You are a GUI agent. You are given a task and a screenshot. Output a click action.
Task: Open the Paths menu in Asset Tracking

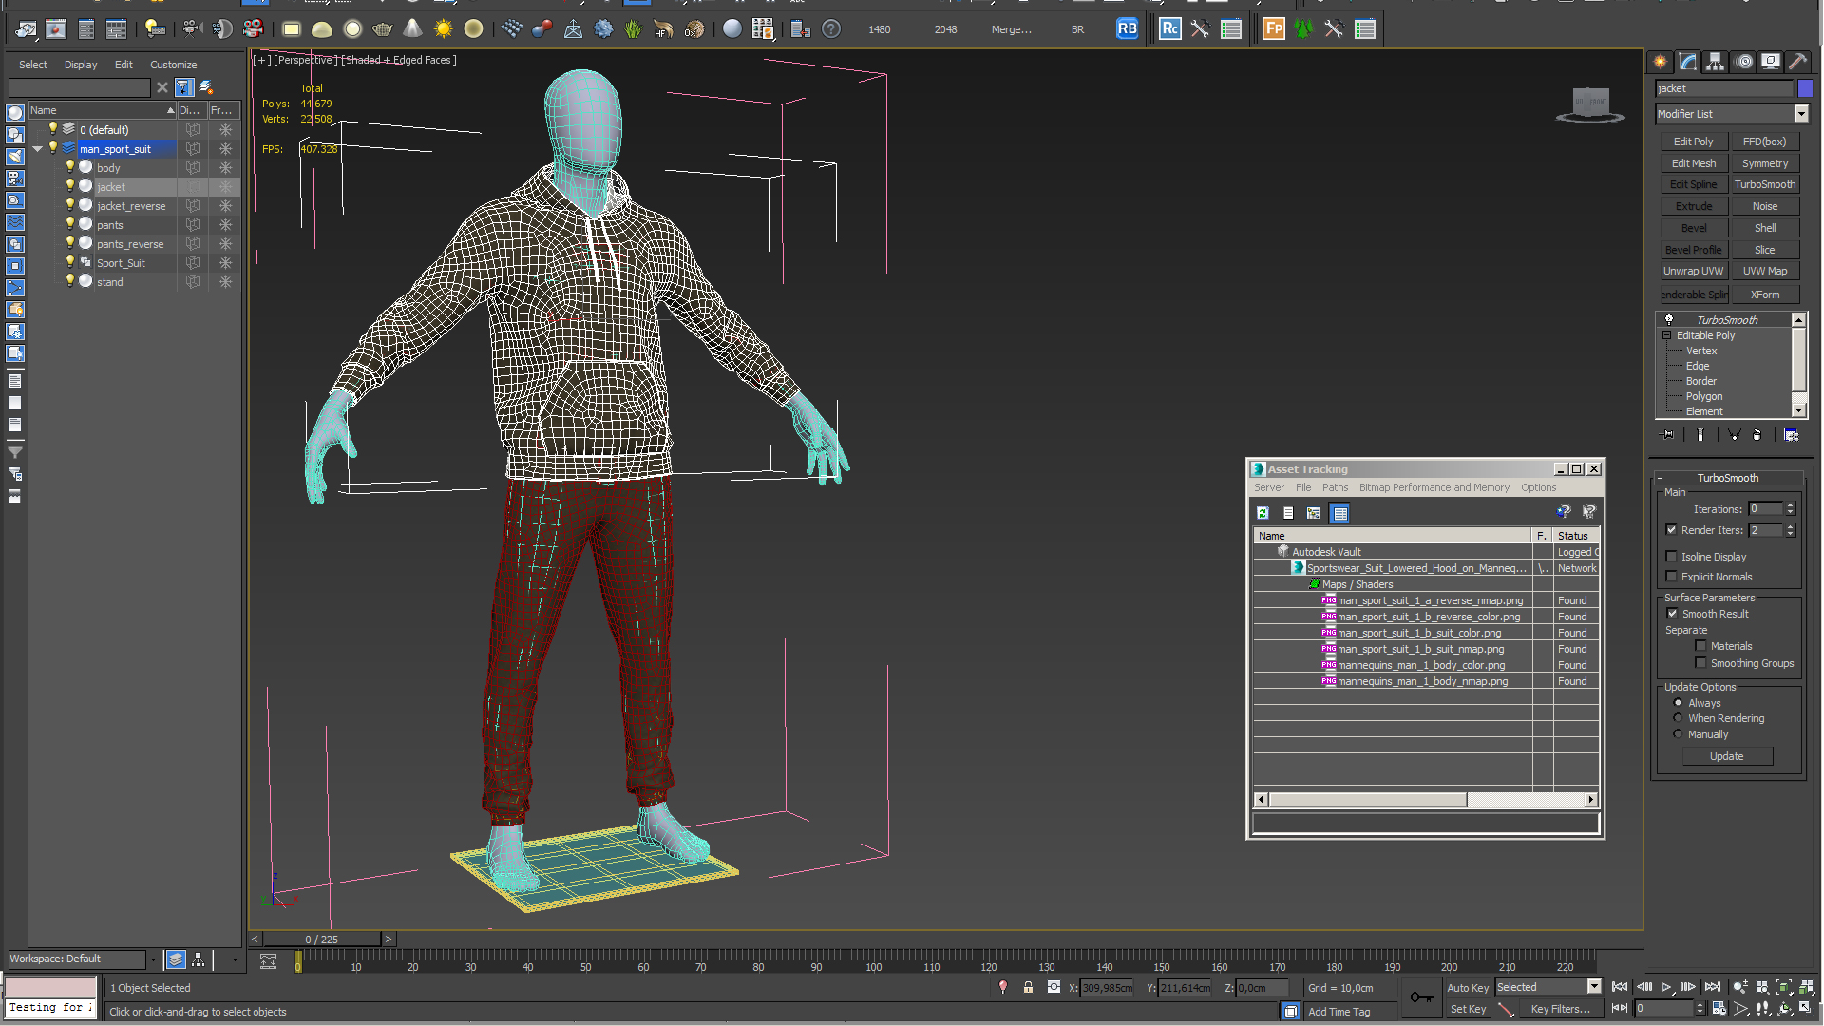1335,487
